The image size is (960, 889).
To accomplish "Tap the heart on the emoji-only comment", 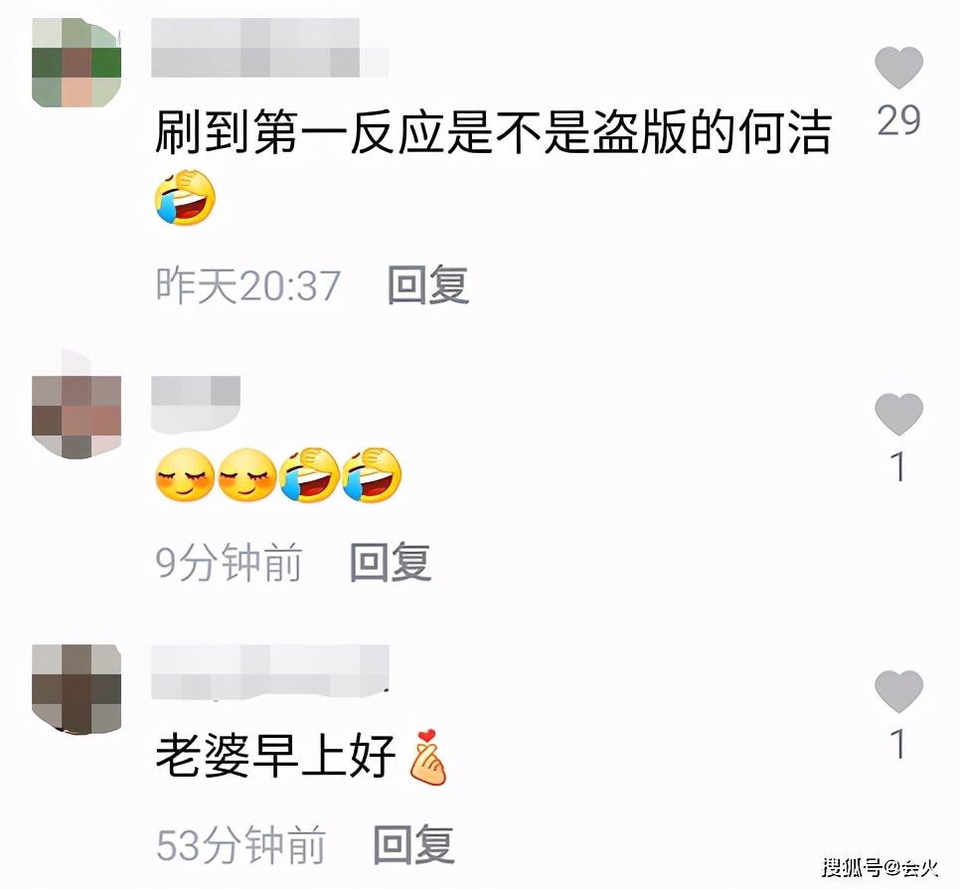I will point(898,415).
